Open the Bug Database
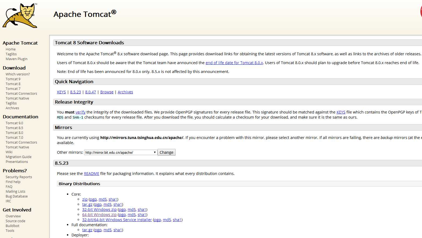This screenshot has height=238, width=422. 17,196
